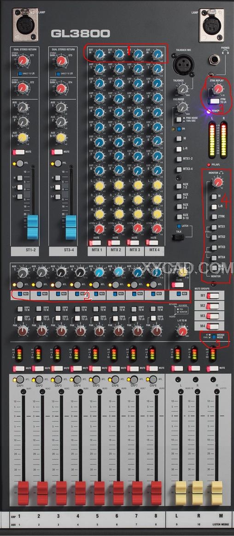Enable the talkback LATCH switch
The width and height of the screenshot is (234, 536).
click(x=179, y=226)
